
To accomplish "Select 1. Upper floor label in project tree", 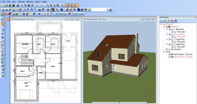I will pyautogui.click(x=180, y=39).
